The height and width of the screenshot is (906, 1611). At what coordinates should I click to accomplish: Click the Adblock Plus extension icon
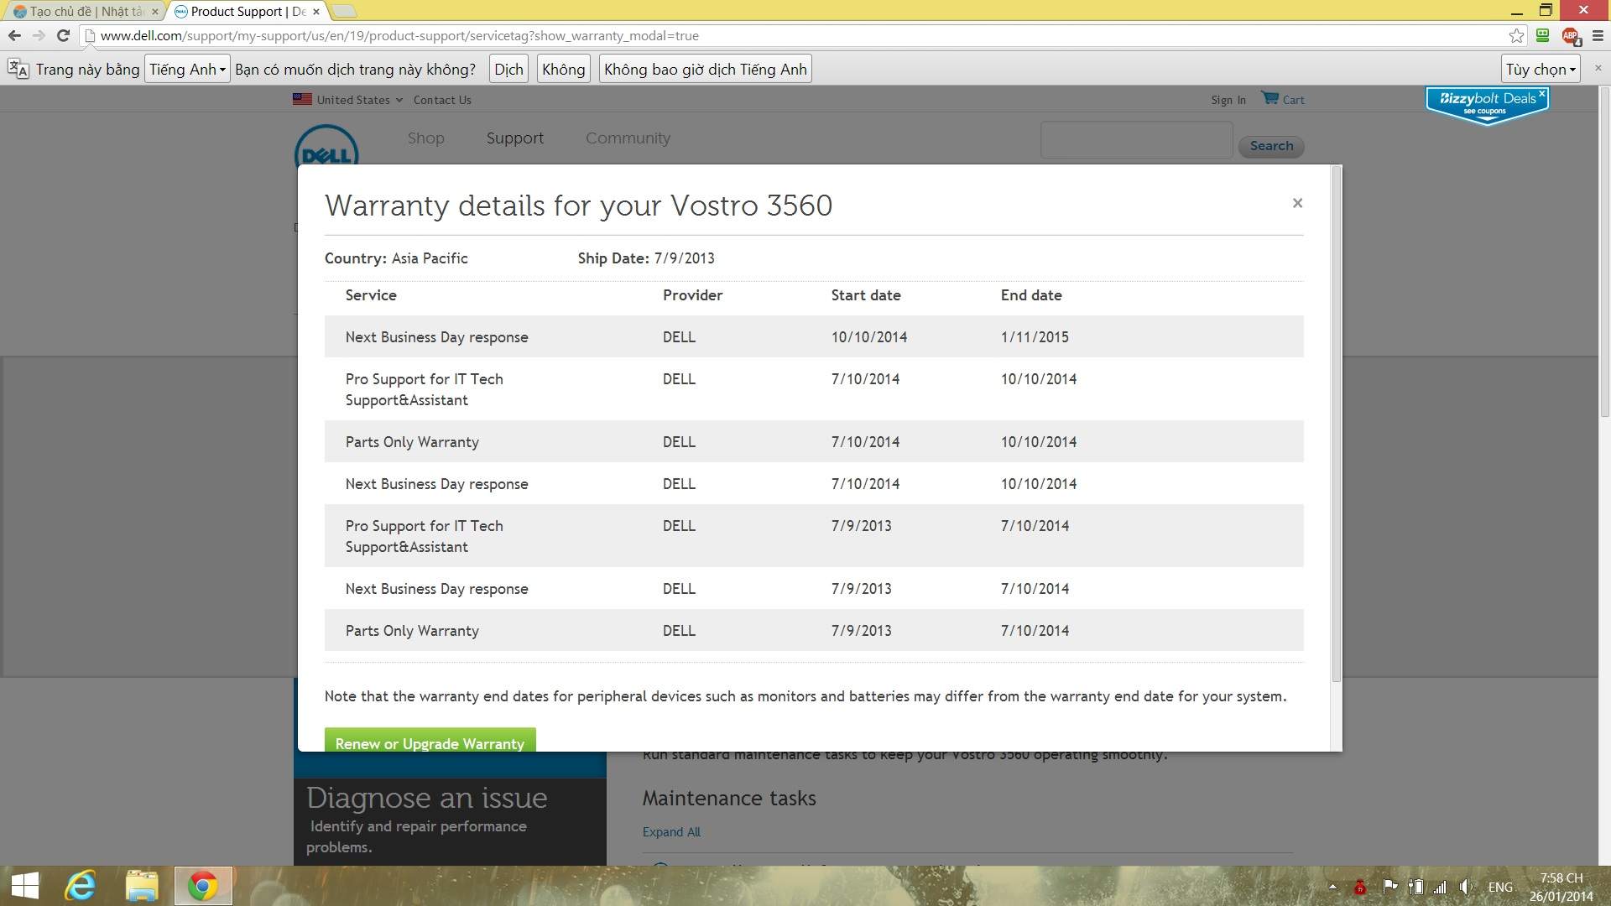(1570, 35)
